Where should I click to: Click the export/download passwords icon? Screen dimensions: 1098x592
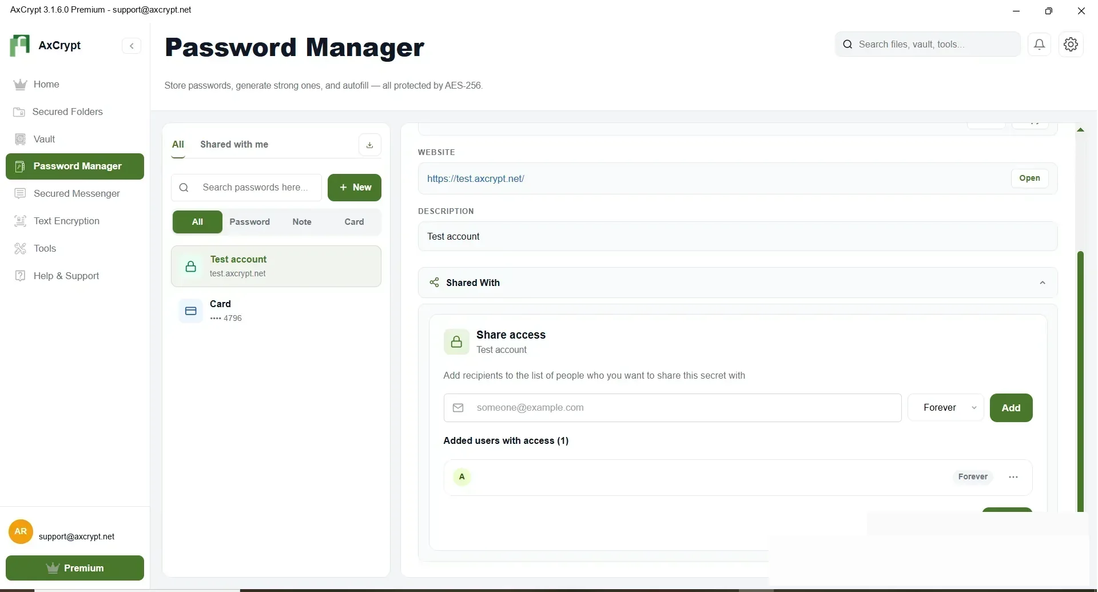370,145
